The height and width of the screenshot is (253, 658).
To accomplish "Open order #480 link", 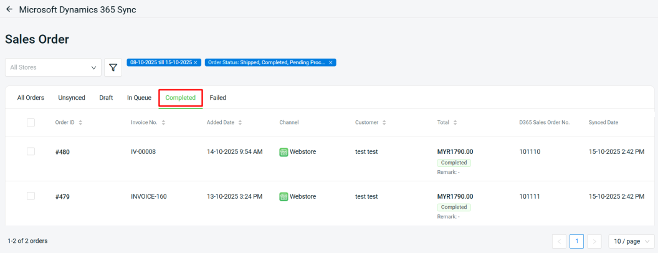I will click(x=62, y=152).
